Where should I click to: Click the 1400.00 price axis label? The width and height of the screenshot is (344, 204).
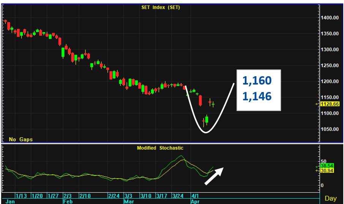[x=330, y=18]
